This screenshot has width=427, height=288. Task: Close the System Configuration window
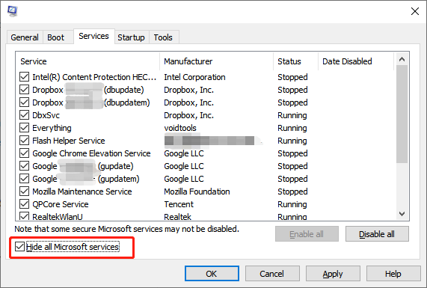click(415, 11)
